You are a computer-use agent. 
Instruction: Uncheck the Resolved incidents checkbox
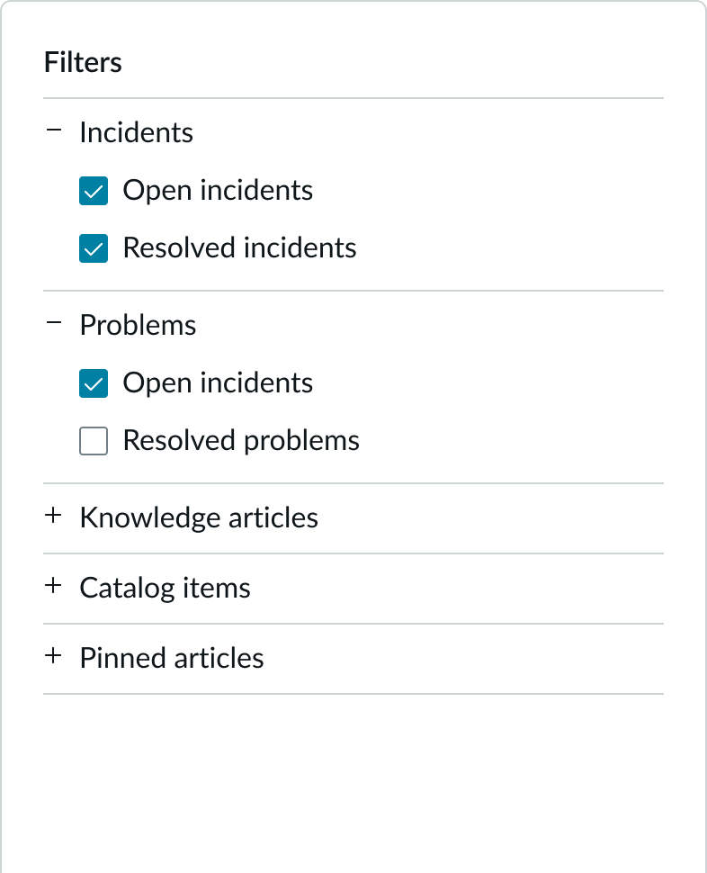coord(94,248)
